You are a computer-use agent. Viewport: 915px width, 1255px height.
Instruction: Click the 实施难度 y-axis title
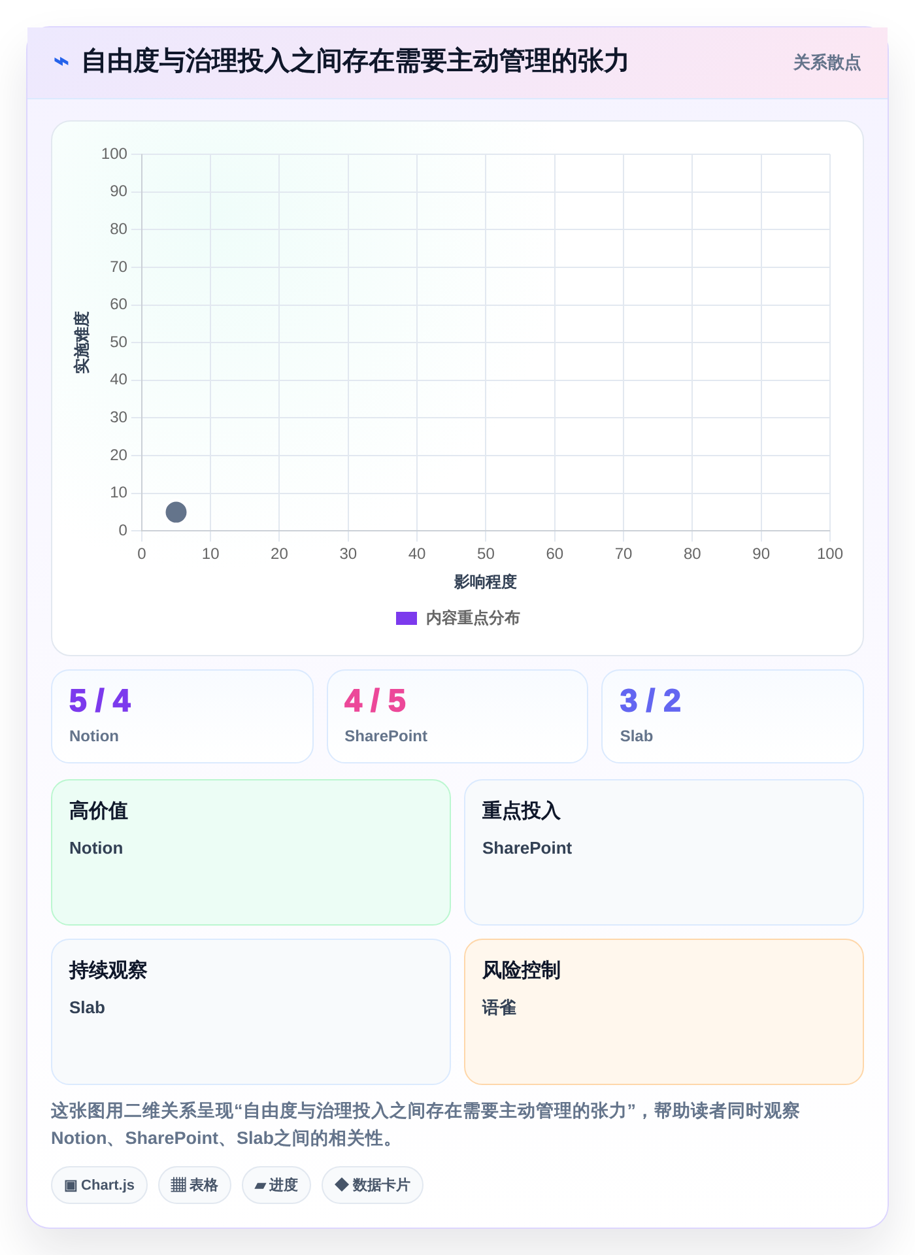pyautogui.click(x=82, y=343)
